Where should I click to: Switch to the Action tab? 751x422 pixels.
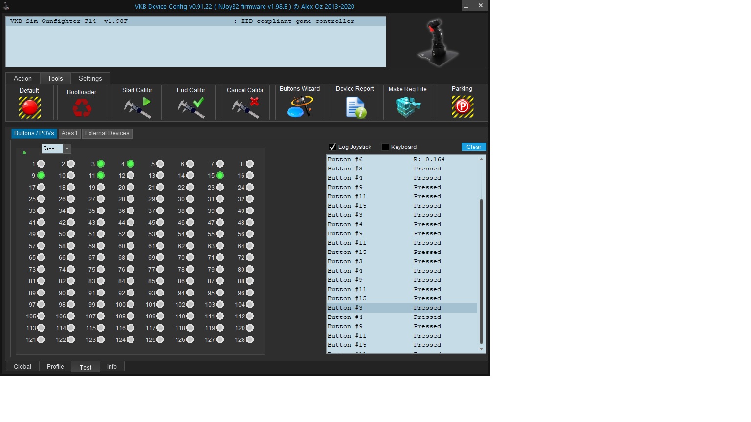click(22, 78)
